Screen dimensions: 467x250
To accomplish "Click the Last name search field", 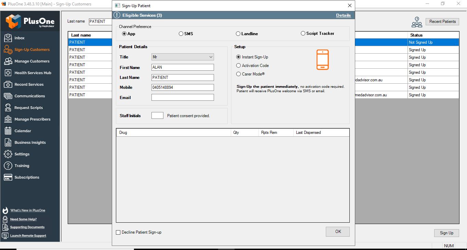I will tap(101, 21).
